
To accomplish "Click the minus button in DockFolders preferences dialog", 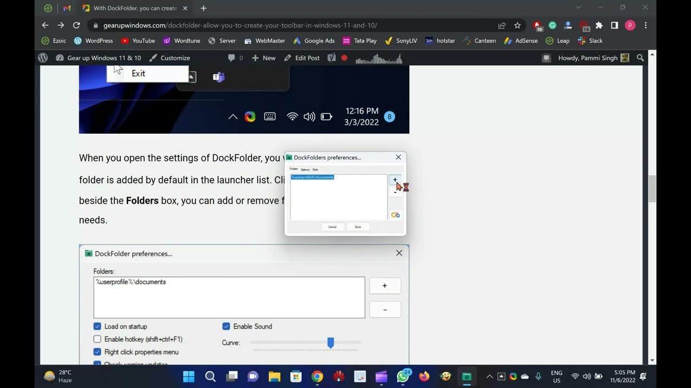I will click(395, 193).
